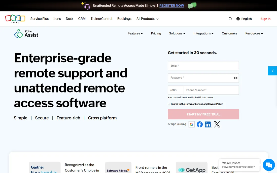Click the 'Get started in 30 seconds.' heading

(x=192, y=53)
